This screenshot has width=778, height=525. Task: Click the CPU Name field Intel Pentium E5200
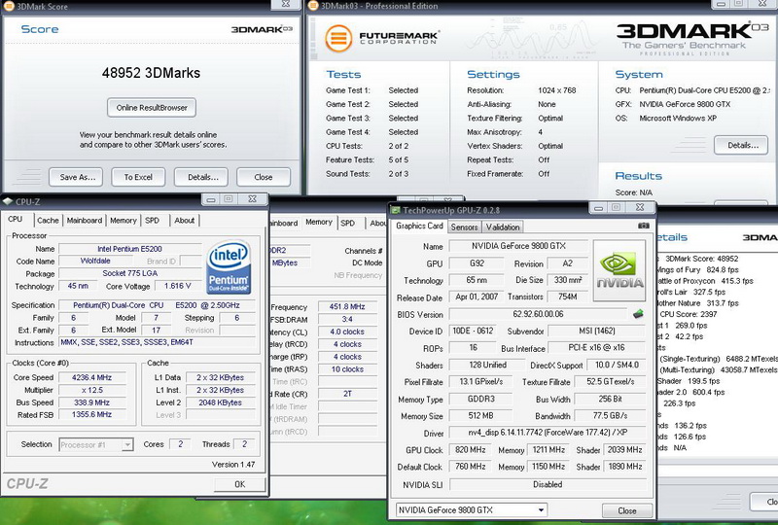pyautogui.click(x=130, y=249)
